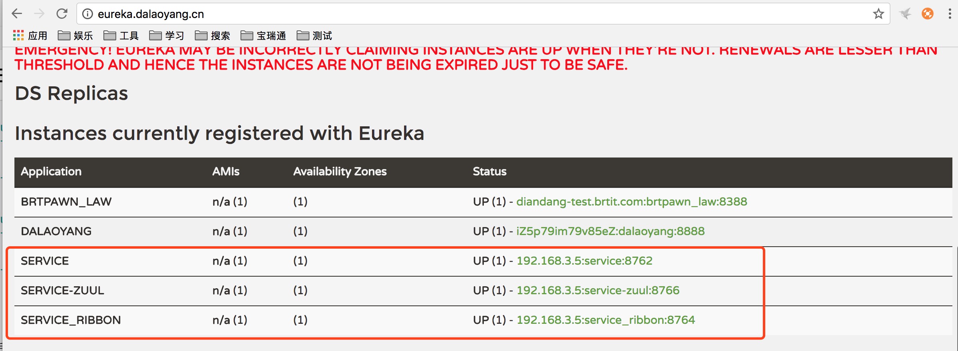Open the 搜索 bookmark folder
This screenshot has width=958, height=351.
(212, 36)
